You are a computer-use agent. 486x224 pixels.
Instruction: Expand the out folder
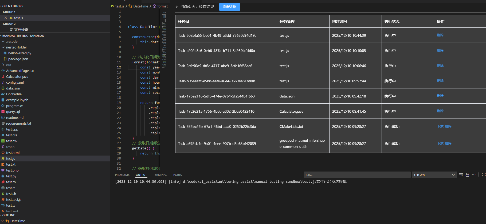click(x=3, y=65)
